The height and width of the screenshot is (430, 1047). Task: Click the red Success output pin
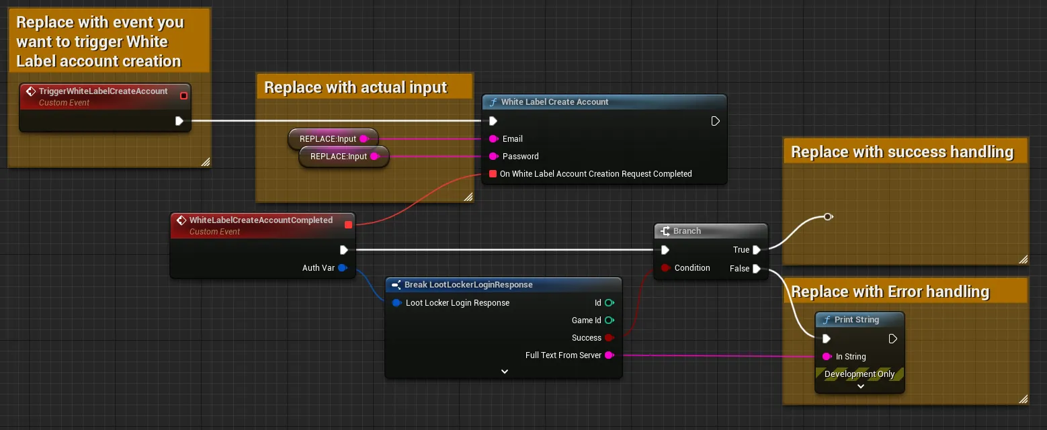click(x=609, y=338)
